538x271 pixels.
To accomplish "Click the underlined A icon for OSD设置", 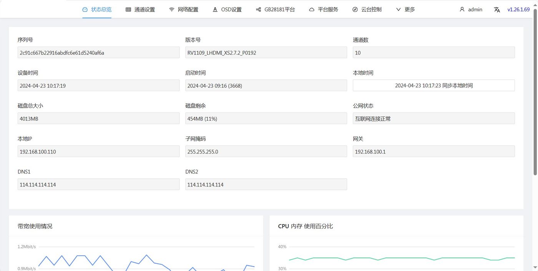I will pos(215,9).
